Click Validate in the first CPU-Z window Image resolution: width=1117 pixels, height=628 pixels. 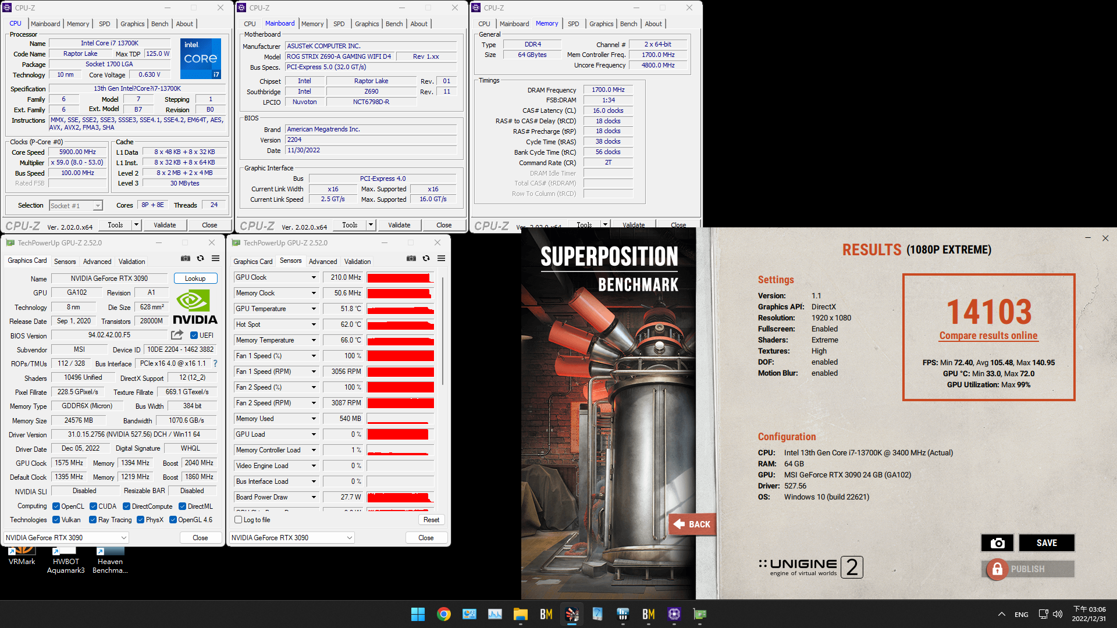click(165, 225)
